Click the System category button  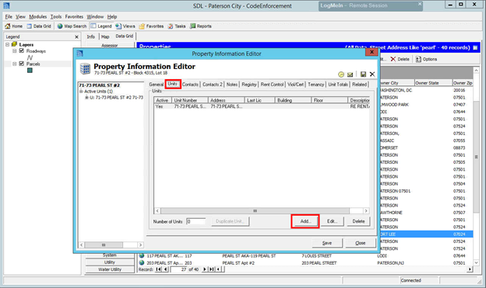point(110,255)
